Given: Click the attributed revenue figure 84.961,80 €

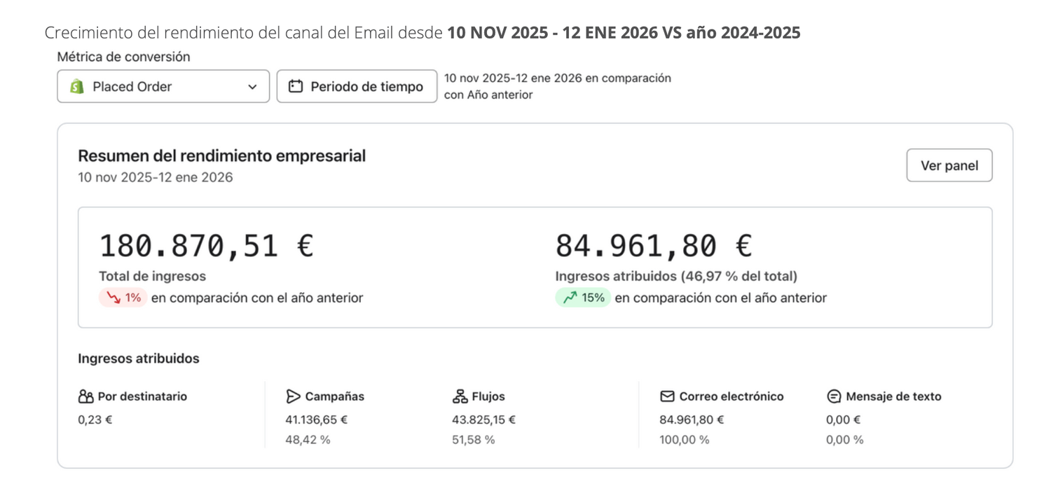Looking at the screenshot, I should tap(653, 247).
